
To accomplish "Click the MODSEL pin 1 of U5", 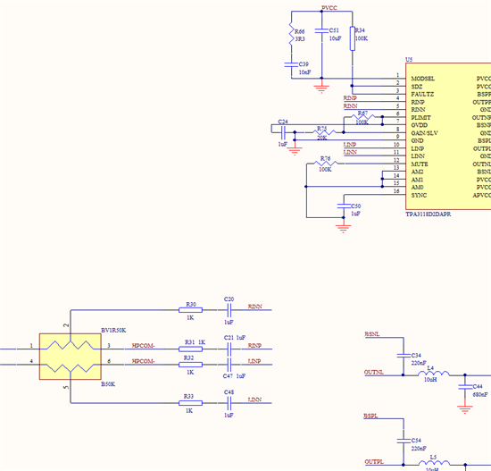I will 423,79.
